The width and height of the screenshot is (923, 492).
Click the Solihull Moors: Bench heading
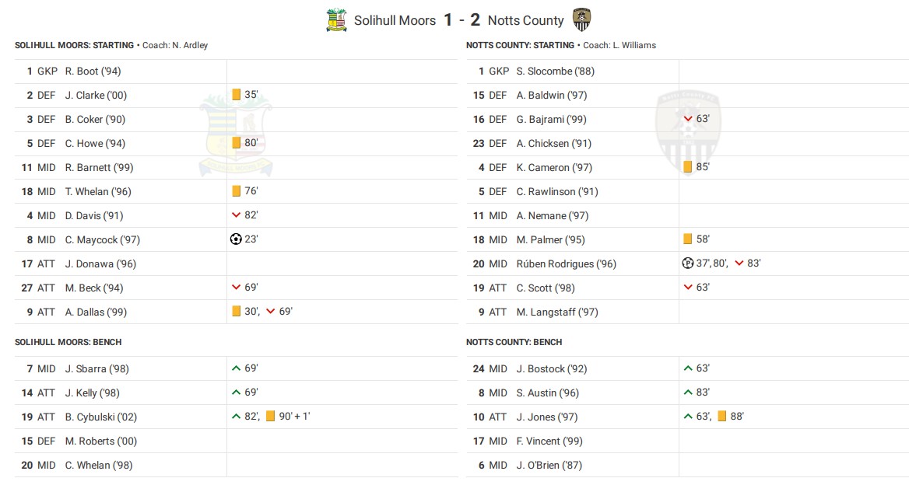click(x=68, y=342)
